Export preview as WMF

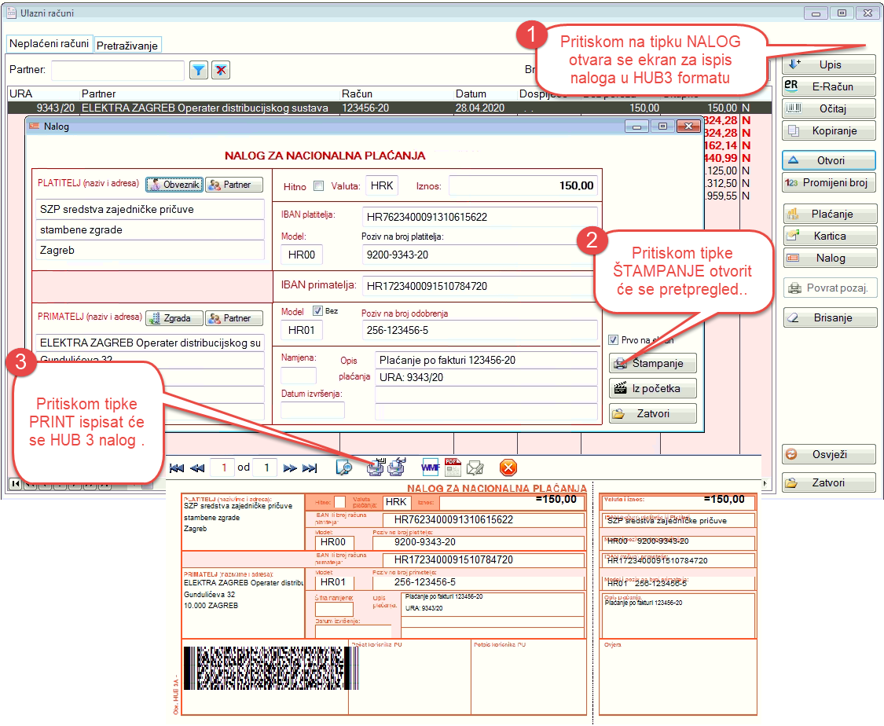point(430,467)
